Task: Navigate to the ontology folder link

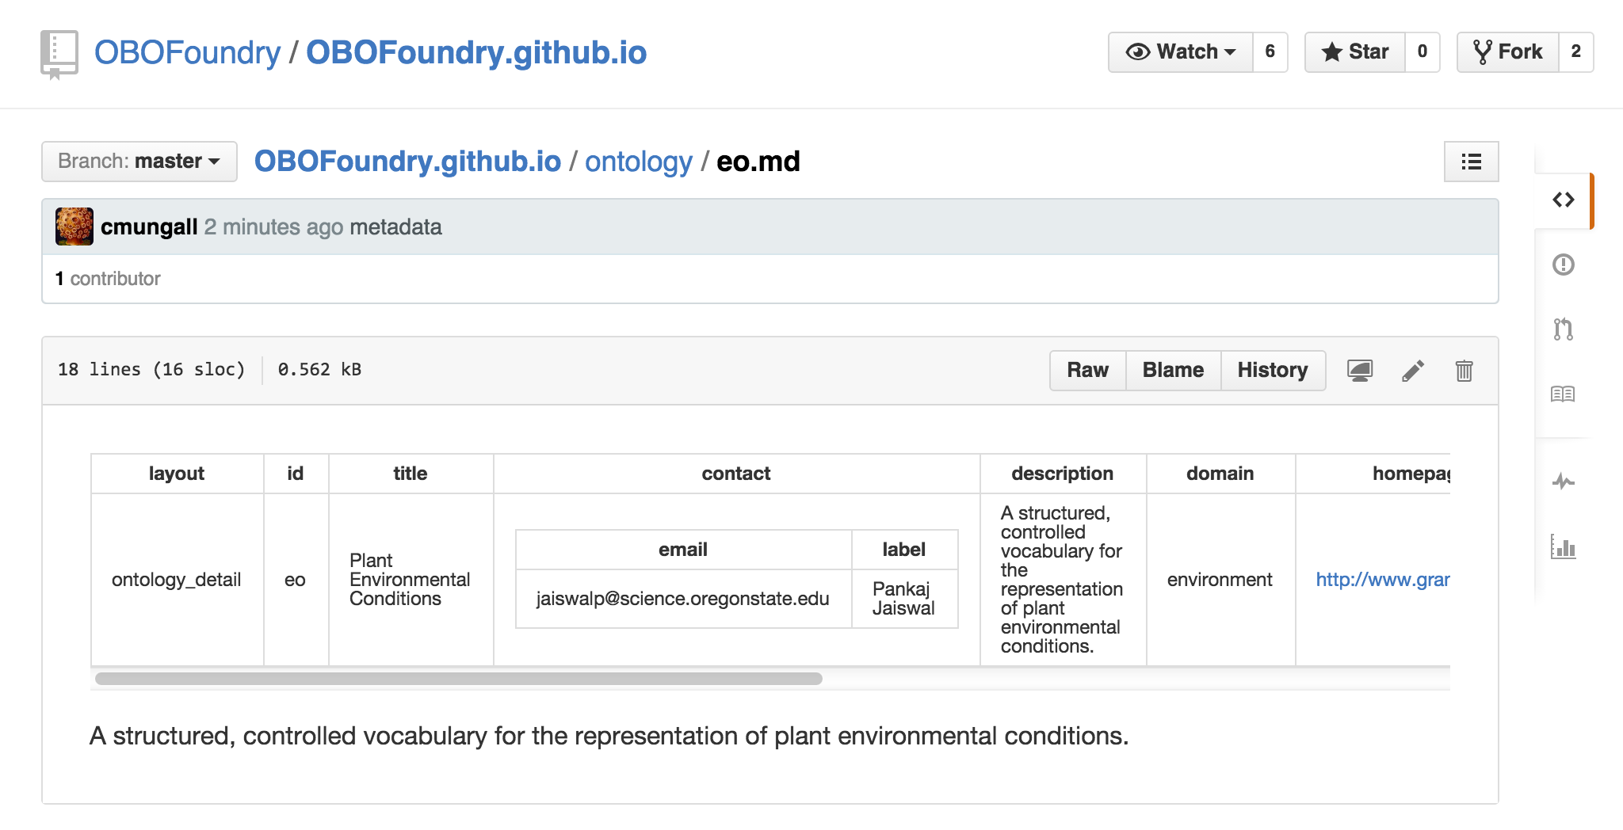Action: (639, 162)
